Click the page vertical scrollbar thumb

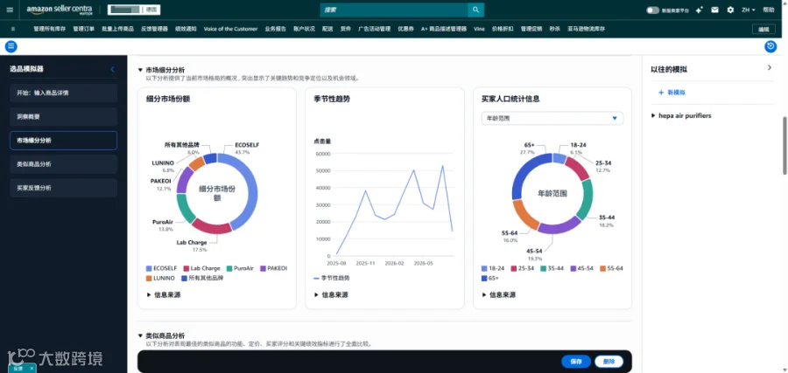pyautogui.click(x=784, y=145)
